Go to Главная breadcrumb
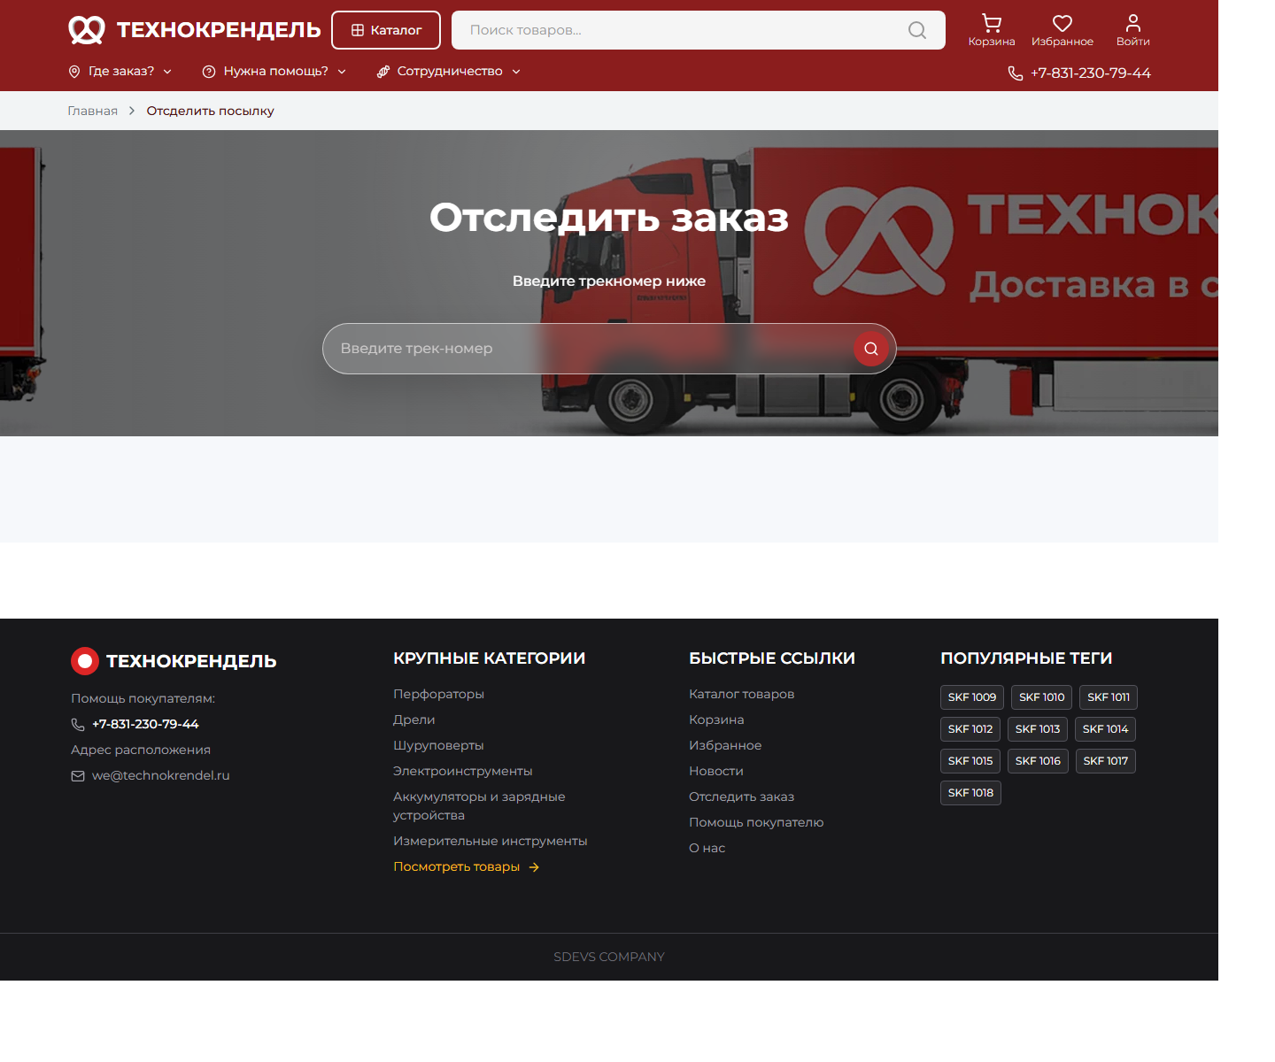 click(x=93, y=111)
